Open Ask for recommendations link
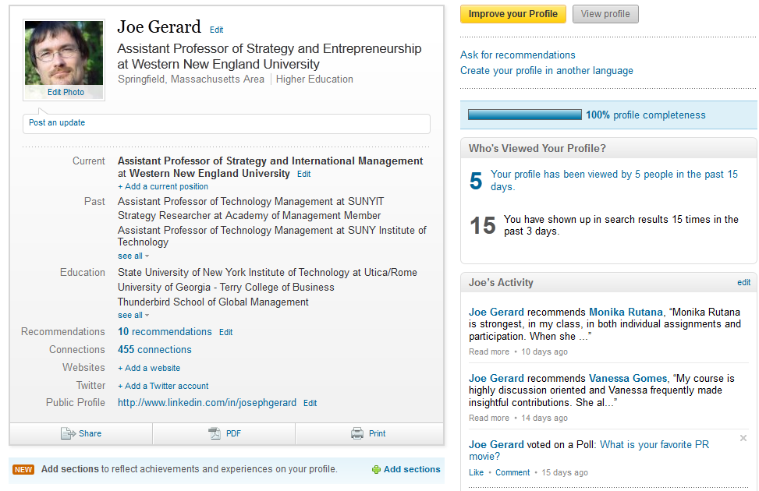Screen dimensions: 759x491 (518, 55)
